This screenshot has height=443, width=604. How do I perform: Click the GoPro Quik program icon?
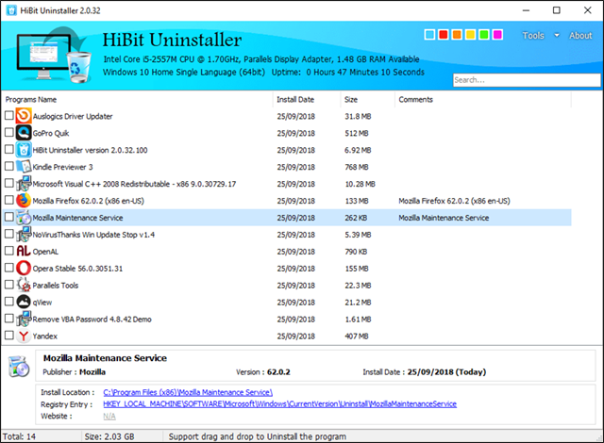[24, 133]
